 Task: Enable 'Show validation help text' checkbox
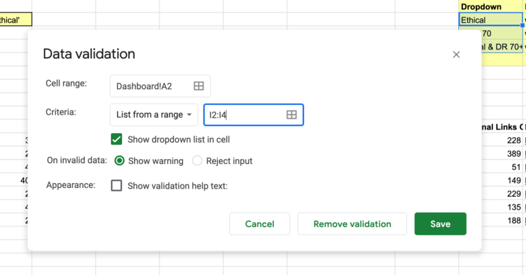[x=116, y=185]
